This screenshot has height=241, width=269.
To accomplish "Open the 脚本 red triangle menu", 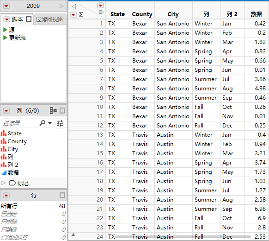I will [x=6, y=19].
